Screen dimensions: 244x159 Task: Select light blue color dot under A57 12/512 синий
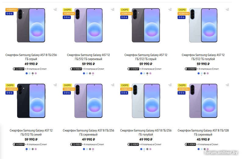(x=29, y=149)
